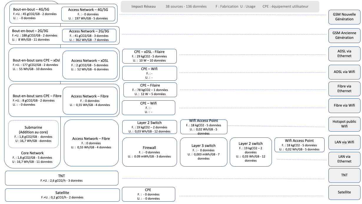Select the LAN via Wifi box
Viewport: 362px width, 204px height.
344,142
